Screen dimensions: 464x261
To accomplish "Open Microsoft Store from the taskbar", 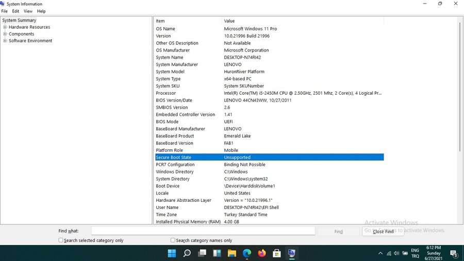I will (x=277, y=253).
